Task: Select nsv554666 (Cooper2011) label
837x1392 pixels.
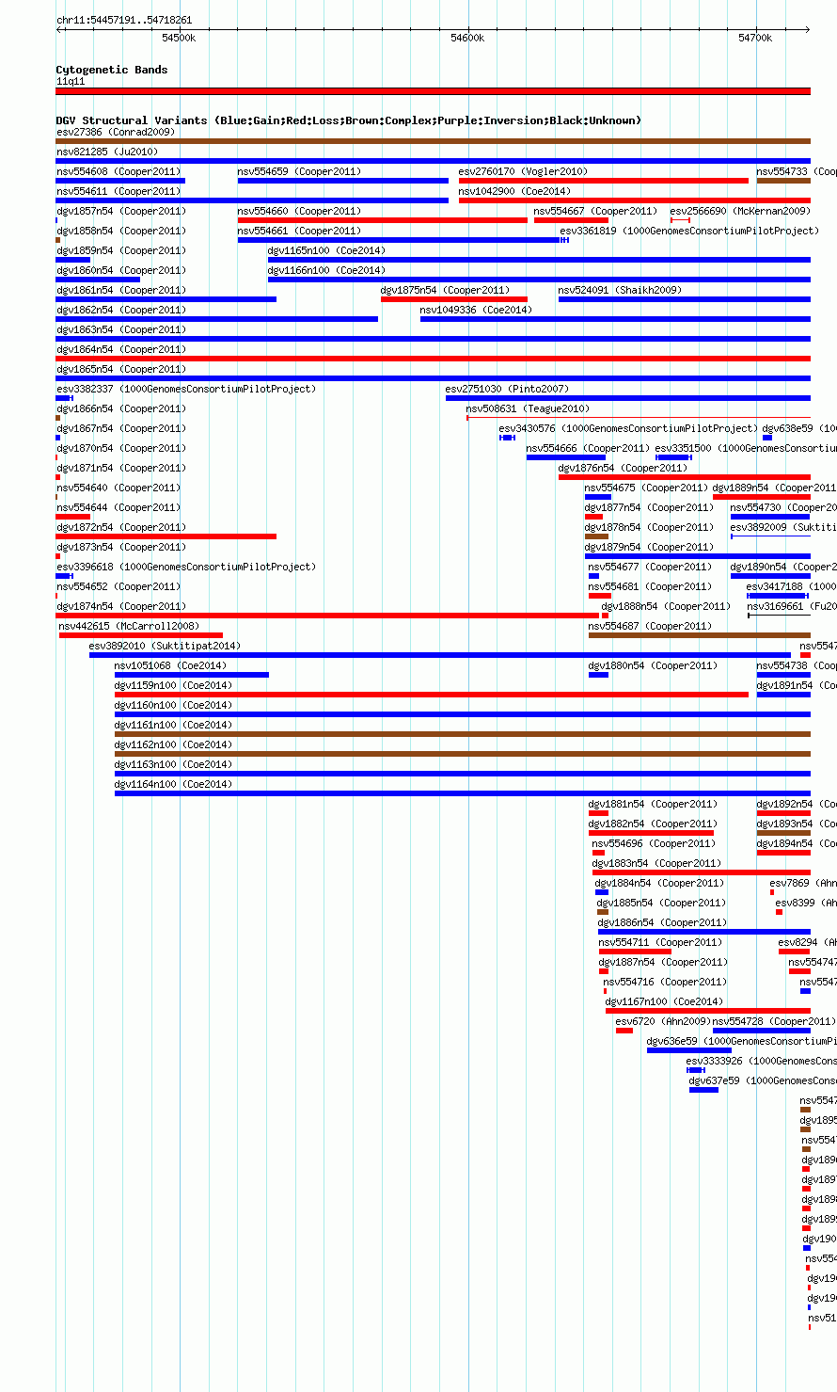Action: click(588, 448)
